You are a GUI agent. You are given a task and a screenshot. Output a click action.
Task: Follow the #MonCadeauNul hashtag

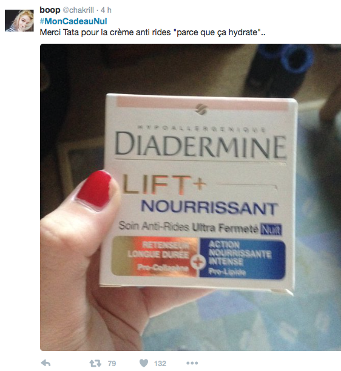click(73, 21)
